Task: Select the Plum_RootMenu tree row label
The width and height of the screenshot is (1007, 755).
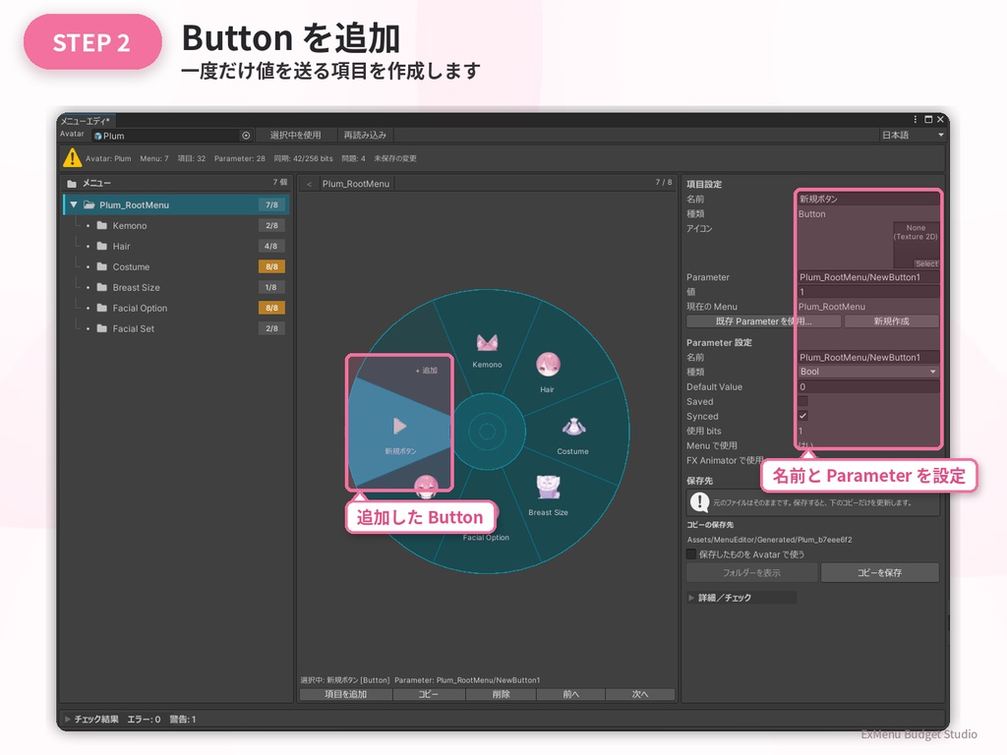Action: [134, 204]
